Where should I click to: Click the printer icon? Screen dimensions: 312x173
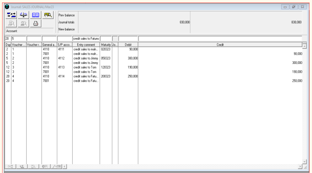(x=35, y=24)
